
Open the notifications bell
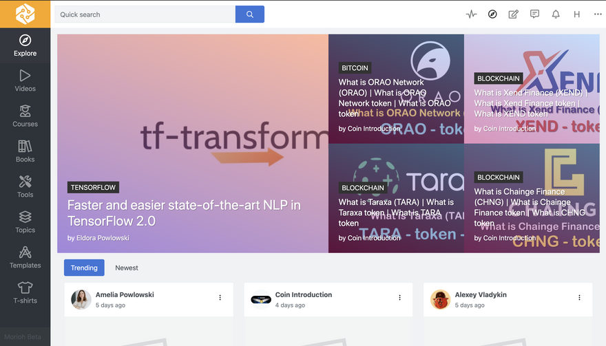(x=556, y=14)
